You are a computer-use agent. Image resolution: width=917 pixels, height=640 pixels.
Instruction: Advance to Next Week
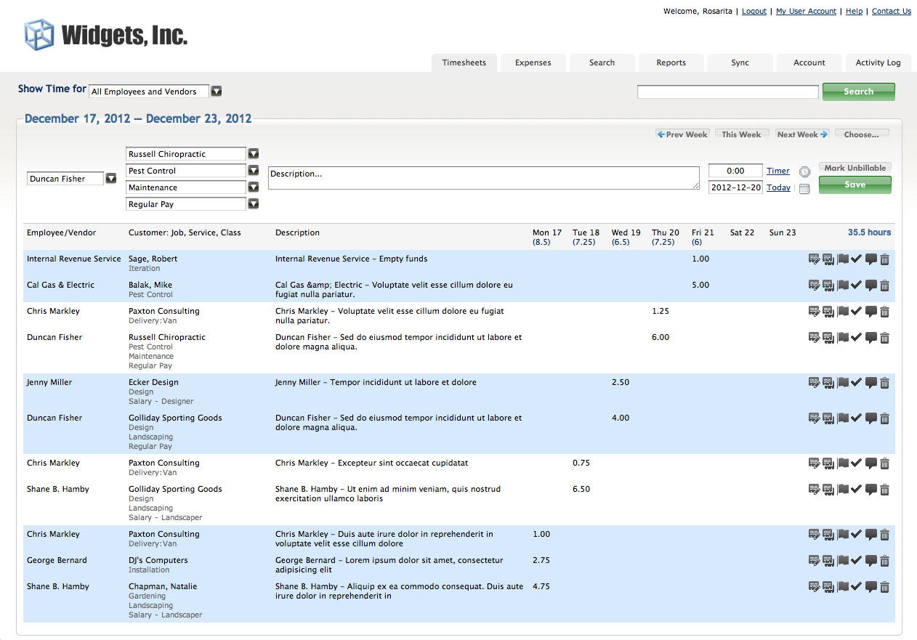pyautogui.click(x=802, y=134)
